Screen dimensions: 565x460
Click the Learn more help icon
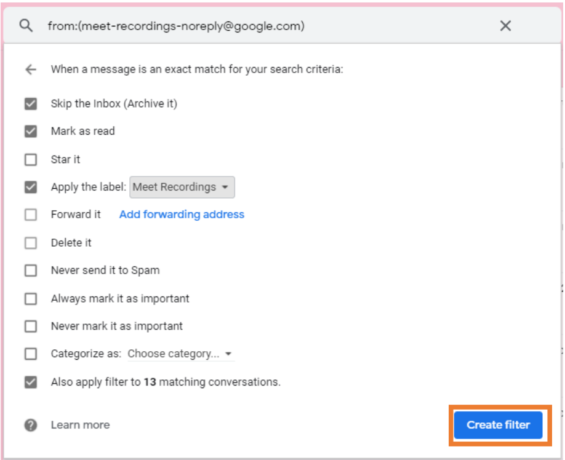(31, 425)
